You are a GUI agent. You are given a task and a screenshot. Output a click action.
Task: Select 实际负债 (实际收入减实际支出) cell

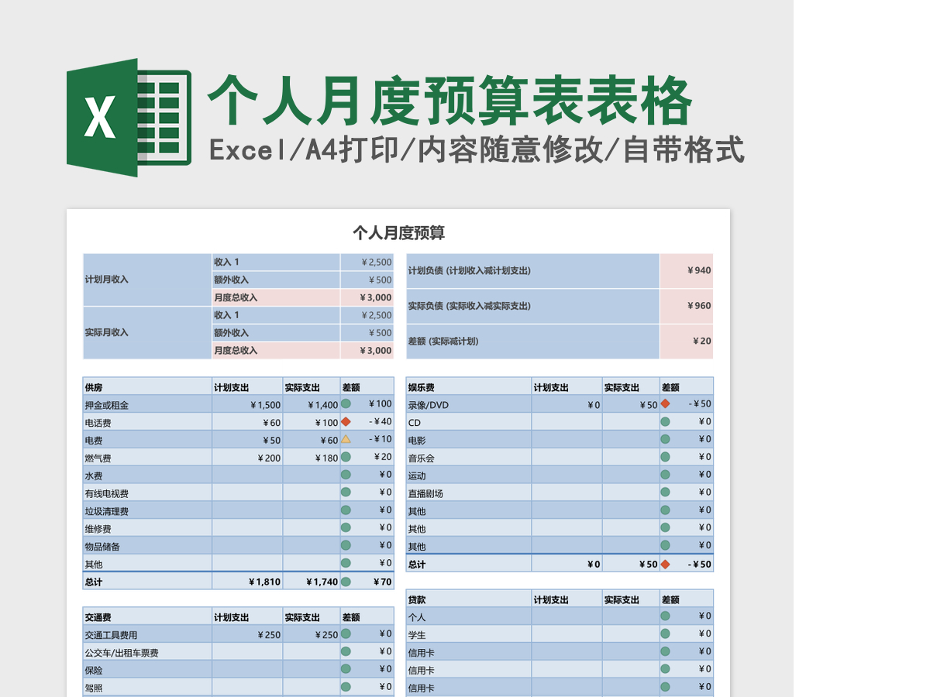click(x=533, y=306)
